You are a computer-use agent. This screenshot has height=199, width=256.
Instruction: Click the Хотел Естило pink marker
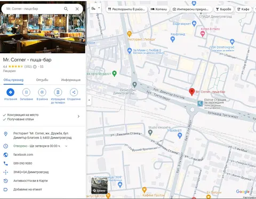203,34
